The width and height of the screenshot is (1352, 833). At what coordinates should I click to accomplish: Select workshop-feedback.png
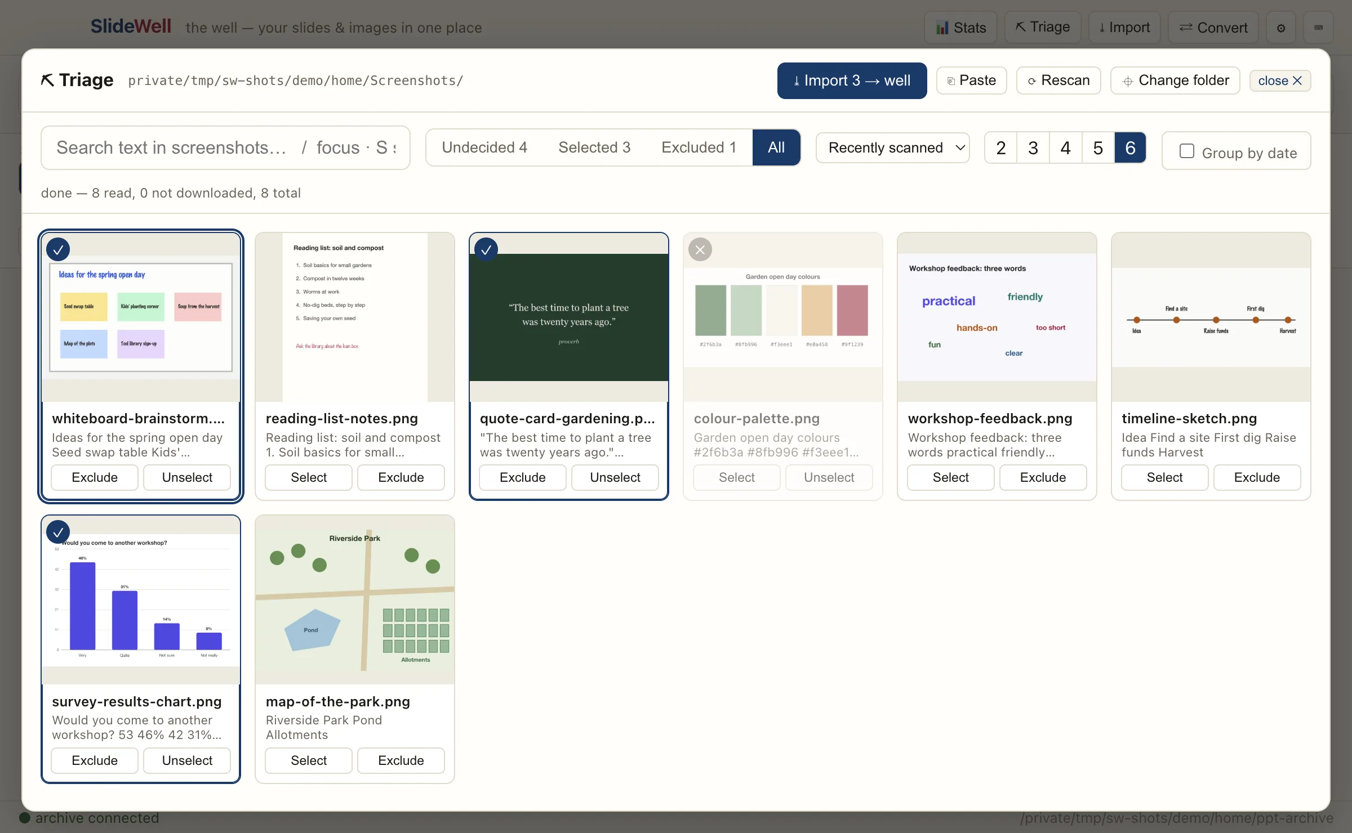[951, 477]
